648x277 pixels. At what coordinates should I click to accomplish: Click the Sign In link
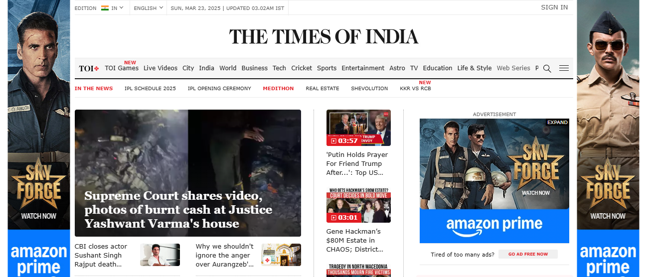point(554,7)
